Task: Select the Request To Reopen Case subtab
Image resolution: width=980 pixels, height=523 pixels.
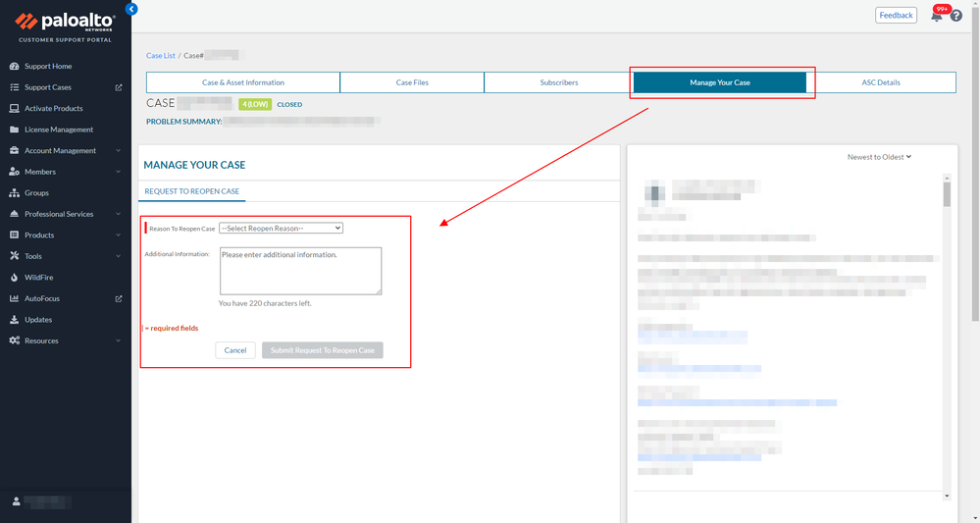Action: tap(192, 191)
